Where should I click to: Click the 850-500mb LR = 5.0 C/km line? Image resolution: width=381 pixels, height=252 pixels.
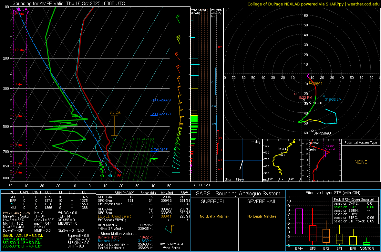pyautogui.click(x=23, y=243)
